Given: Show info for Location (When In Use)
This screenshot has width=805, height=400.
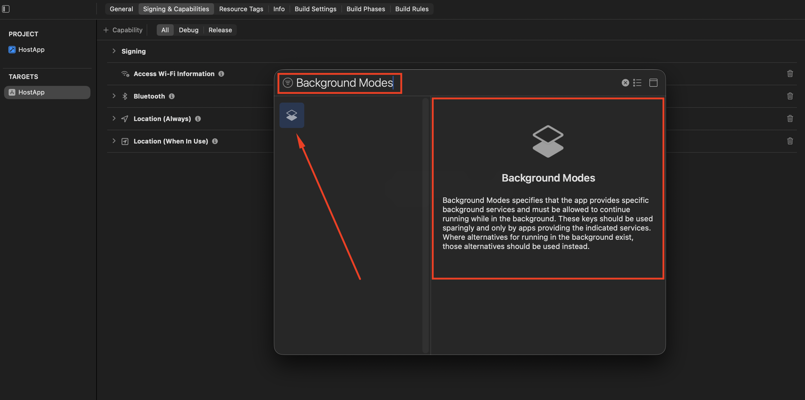Looking at the screenshot, I should tap(215, 141).
